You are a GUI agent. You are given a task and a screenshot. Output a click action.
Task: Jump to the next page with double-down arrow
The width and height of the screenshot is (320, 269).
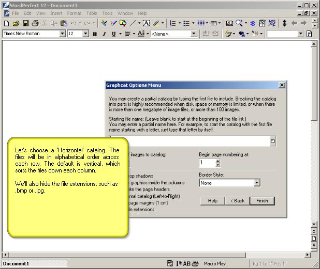[314, 245]
